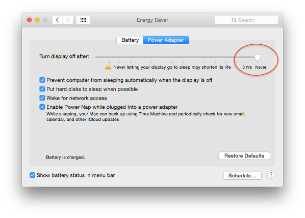305x218 pixels.
Task: Click the grayed-out zoom window button
Action: click(x=45, y=20)
